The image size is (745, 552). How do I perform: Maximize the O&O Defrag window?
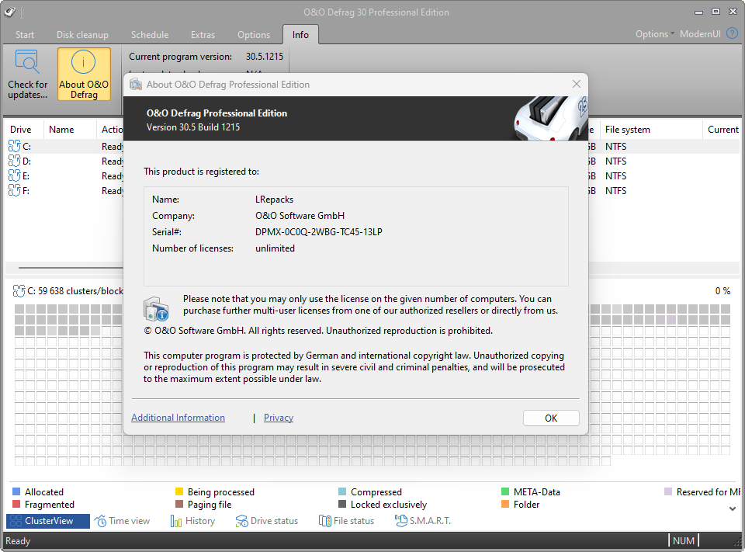[x=716, y=12]
